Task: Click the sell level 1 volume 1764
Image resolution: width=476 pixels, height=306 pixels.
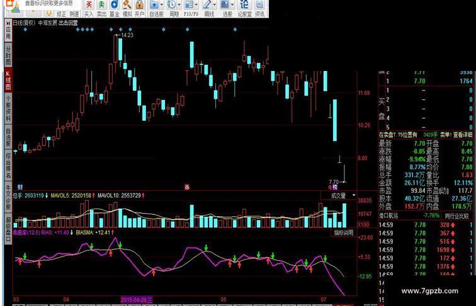Action: [x=466, y=81]
